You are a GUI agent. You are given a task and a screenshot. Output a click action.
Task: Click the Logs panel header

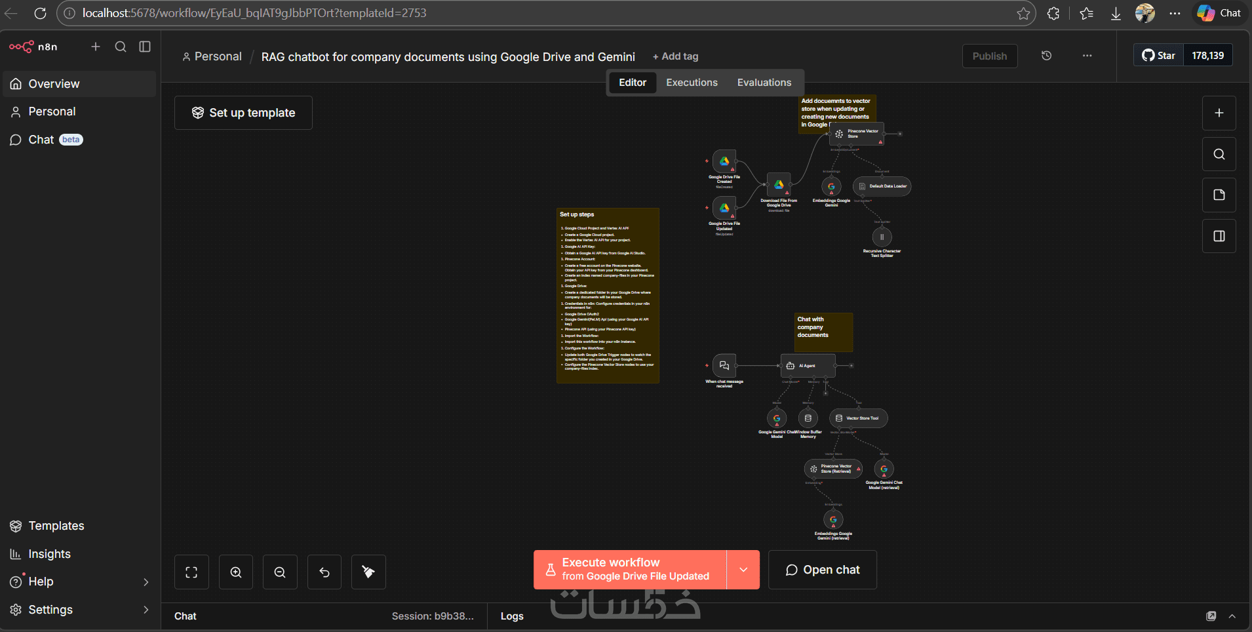click(x=512, y=616)
